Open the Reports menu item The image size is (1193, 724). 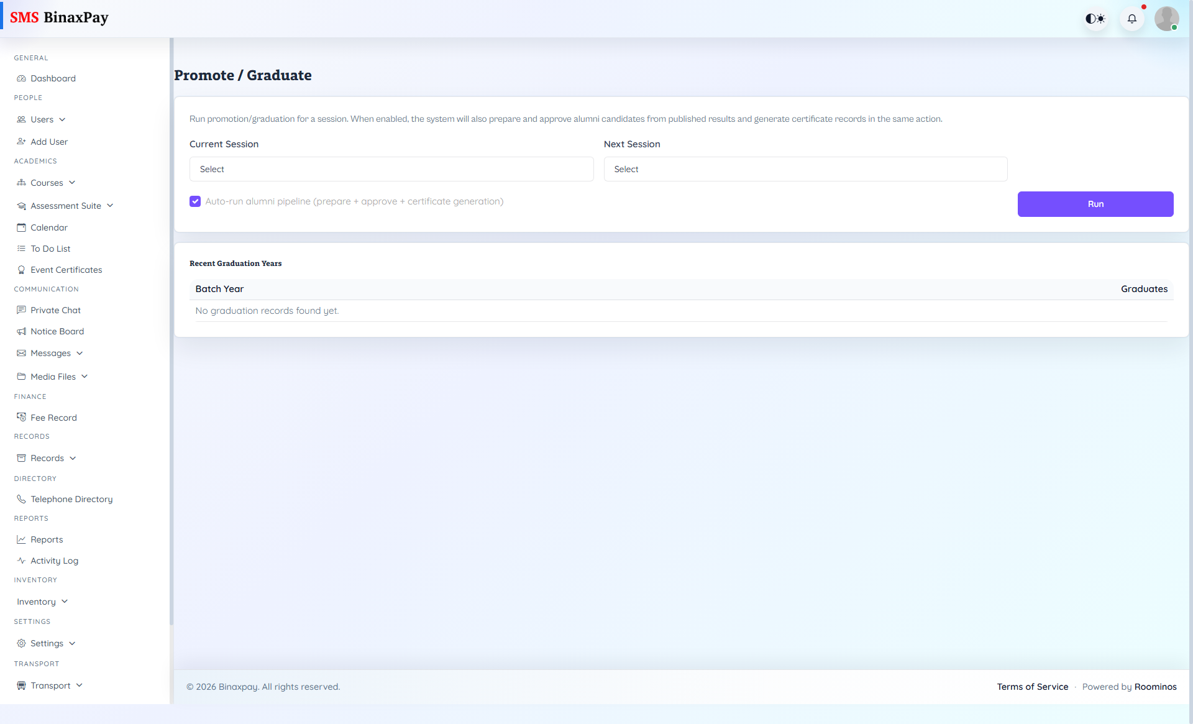(x=47, y=539)
